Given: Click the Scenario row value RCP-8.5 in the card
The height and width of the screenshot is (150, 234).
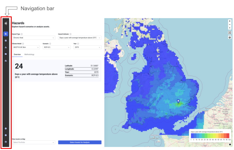Looking at the screenshot, I should click(95, 76).
